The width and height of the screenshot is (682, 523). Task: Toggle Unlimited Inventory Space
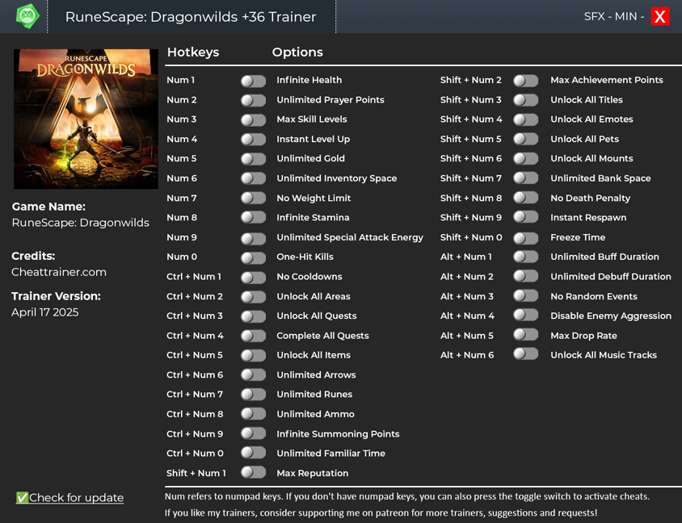point(254,178)
